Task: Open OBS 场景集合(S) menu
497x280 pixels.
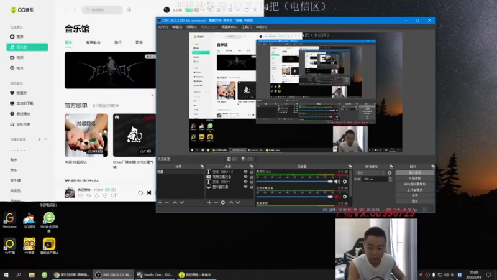Action: [x=229, y=27]
